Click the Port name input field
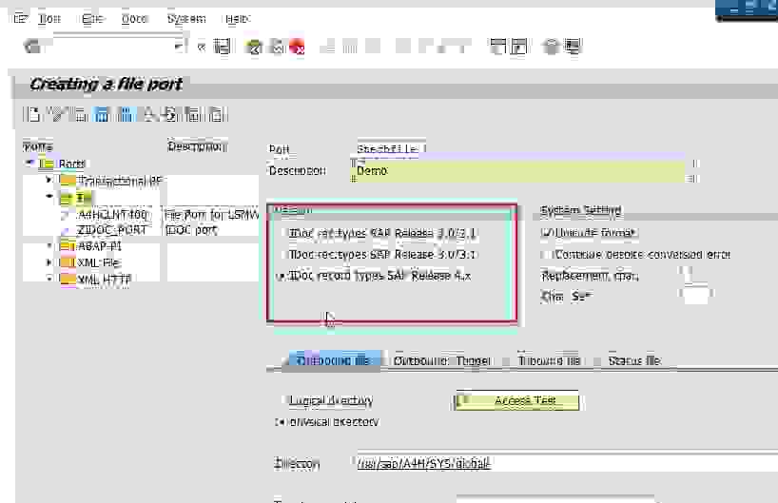The image size is (778, 503). click(x=391, y=148)
